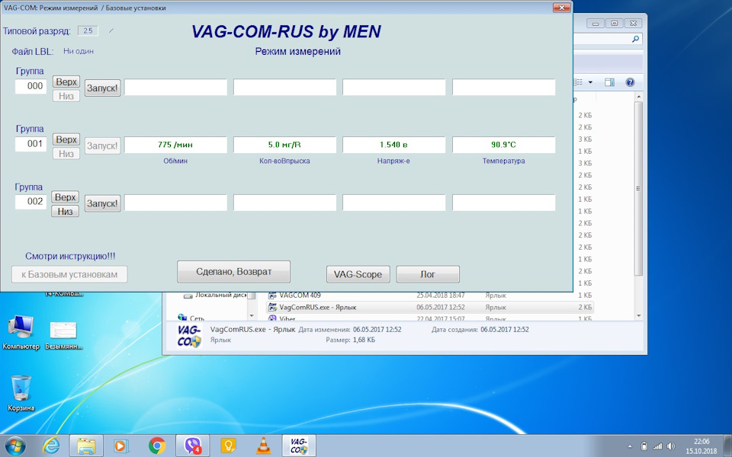This screenshot has height=457, width=732.
Task: Select VagComRUS.exe - Ярлык file row
Action: (x=429, y=307)
